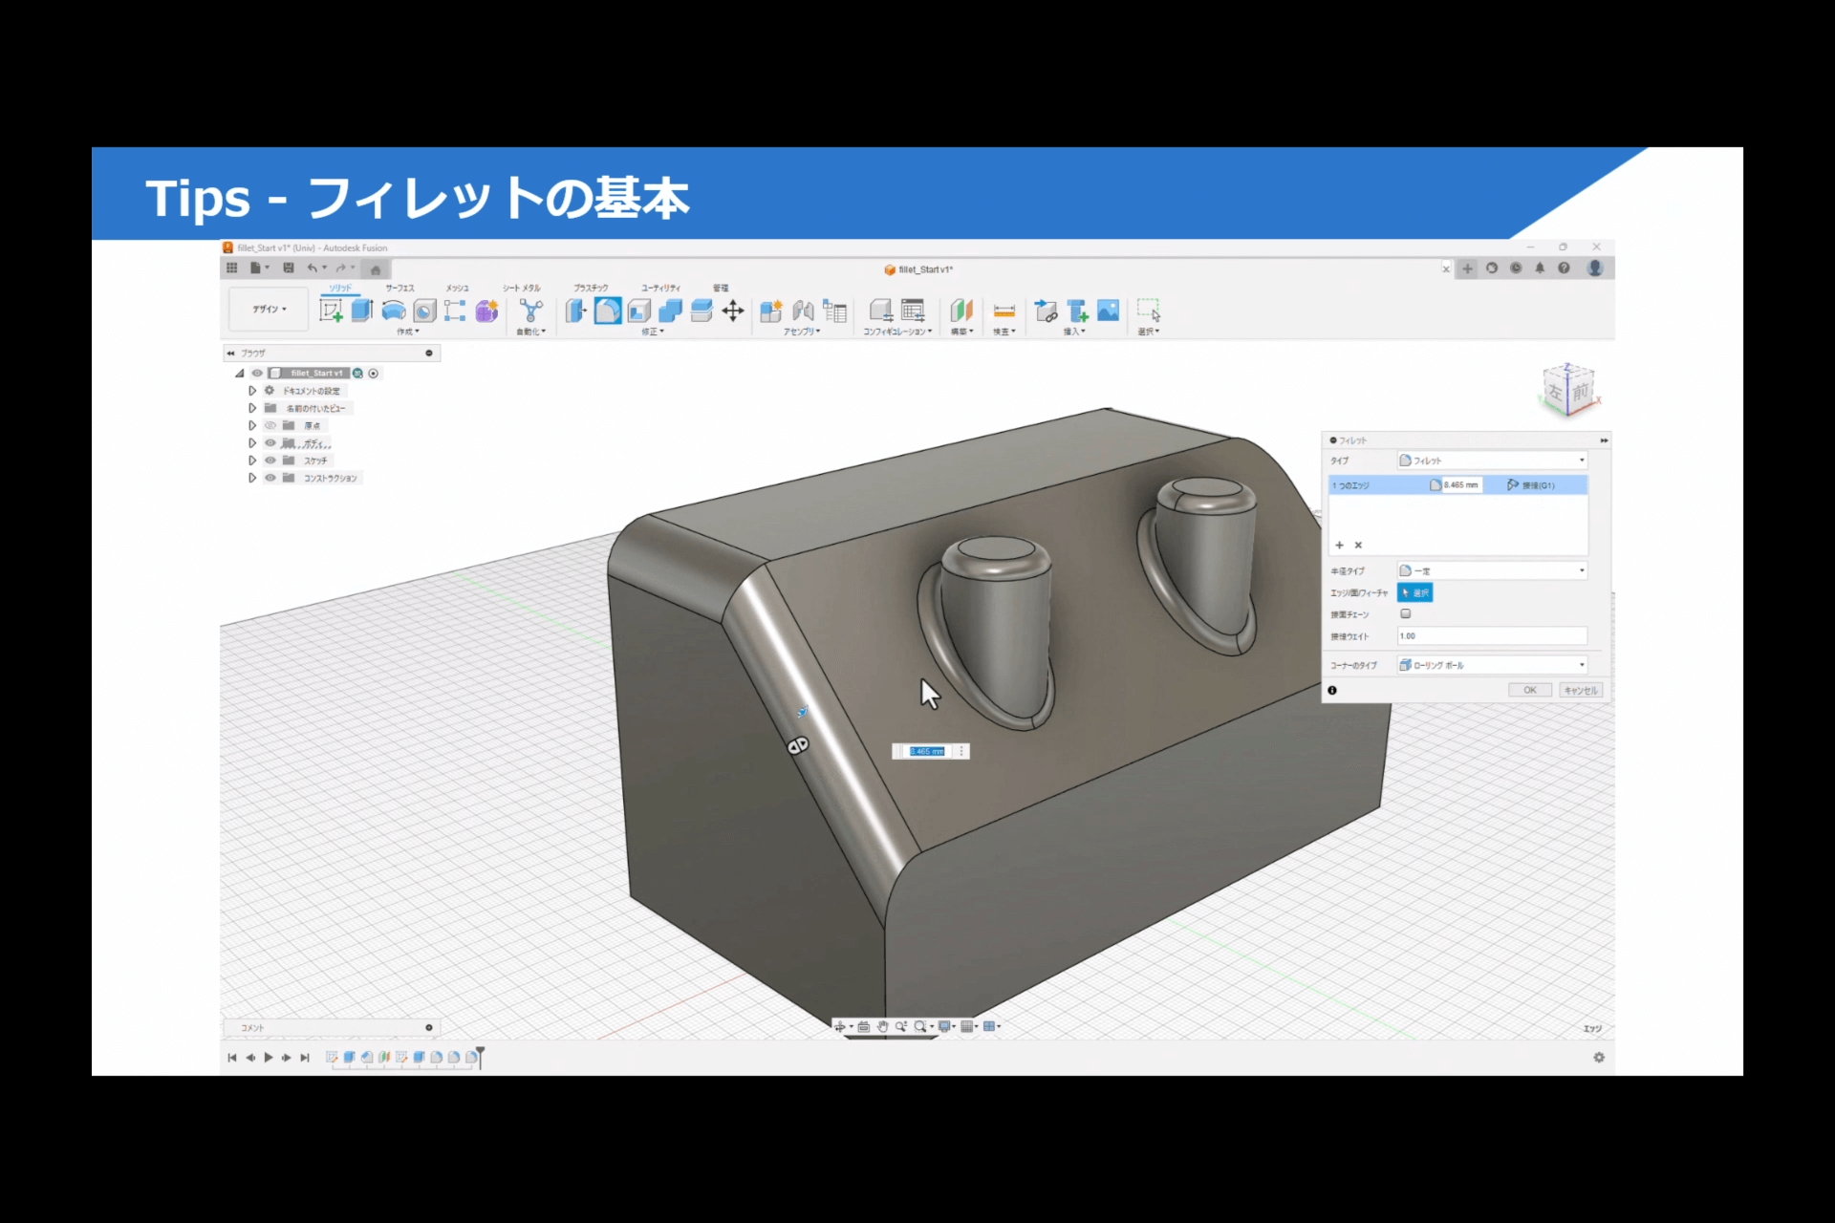Select the Pan hand tool

tap(882, 1026)
